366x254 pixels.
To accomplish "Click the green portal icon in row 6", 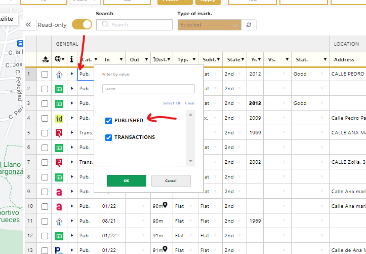I will [x=59, y=148].
